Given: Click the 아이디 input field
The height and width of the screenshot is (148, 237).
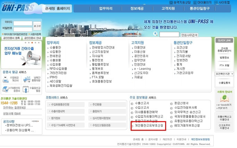Looking at the screenshot, I should tap(23, 23).
